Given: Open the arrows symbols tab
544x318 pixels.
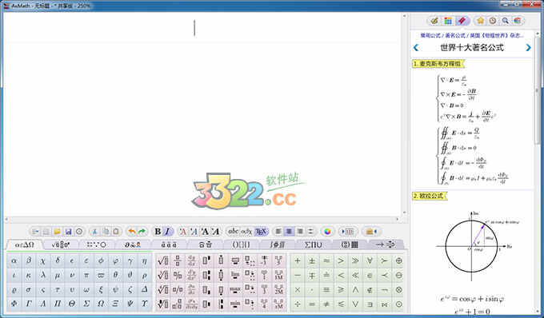Looking at the screenshot, I should (x=385, y=244).
